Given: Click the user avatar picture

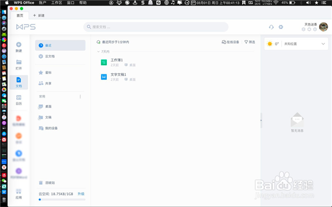Looking at the screenshot, I should click(x=324, y=27).
